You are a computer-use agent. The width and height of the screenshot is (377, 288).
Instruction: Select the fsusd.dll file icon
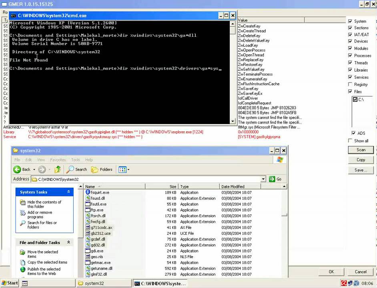click(x=88, y=198)
